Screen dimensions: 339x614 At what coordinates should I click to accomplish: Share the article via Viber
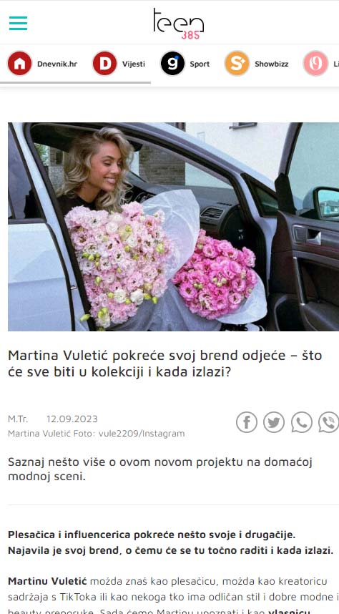click(x=329, y=422)
